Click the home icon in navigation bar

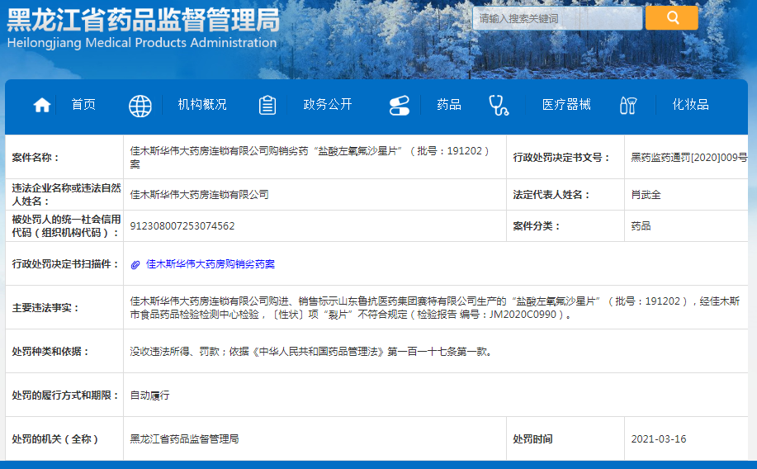pyautogui.click(x=42, y=105)
